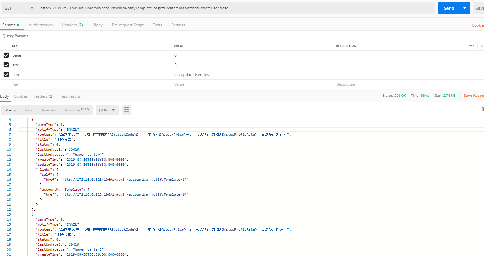The width and height of the screenshot is (484, 256).
Task: Click the size value 3
Action: coord(175,65)
